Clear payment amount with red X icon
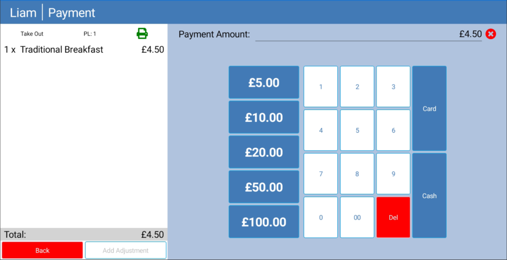Viewport: 507px width, 260px height. 491,34
